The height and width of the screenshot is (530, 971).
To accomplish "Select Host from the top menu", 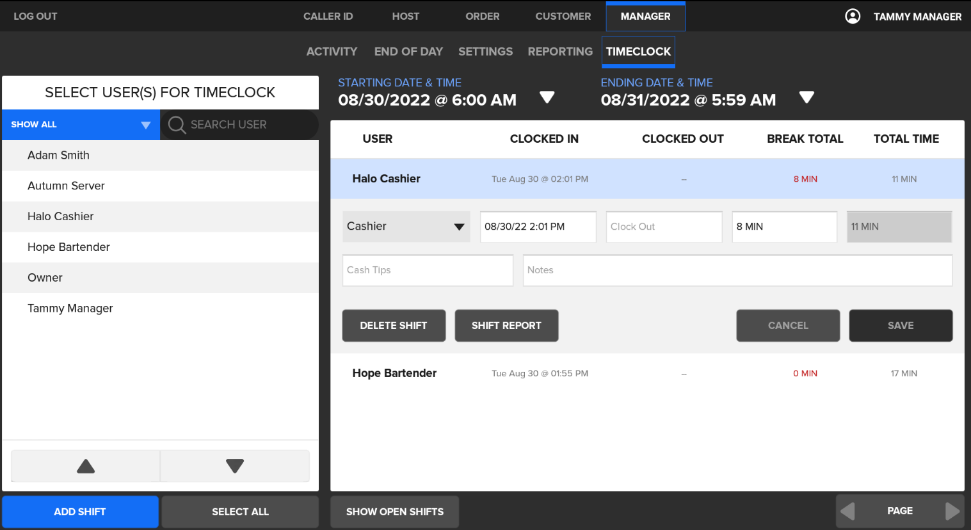I will click(405, 16).
